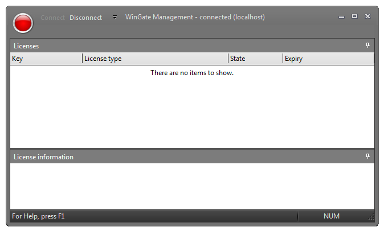
Task: Click 'There are no items to show.' text
Action: click(192, 73)
